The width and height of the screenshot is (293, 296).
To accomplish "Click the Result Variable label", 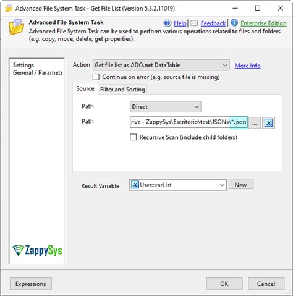I will click(100, 186).
